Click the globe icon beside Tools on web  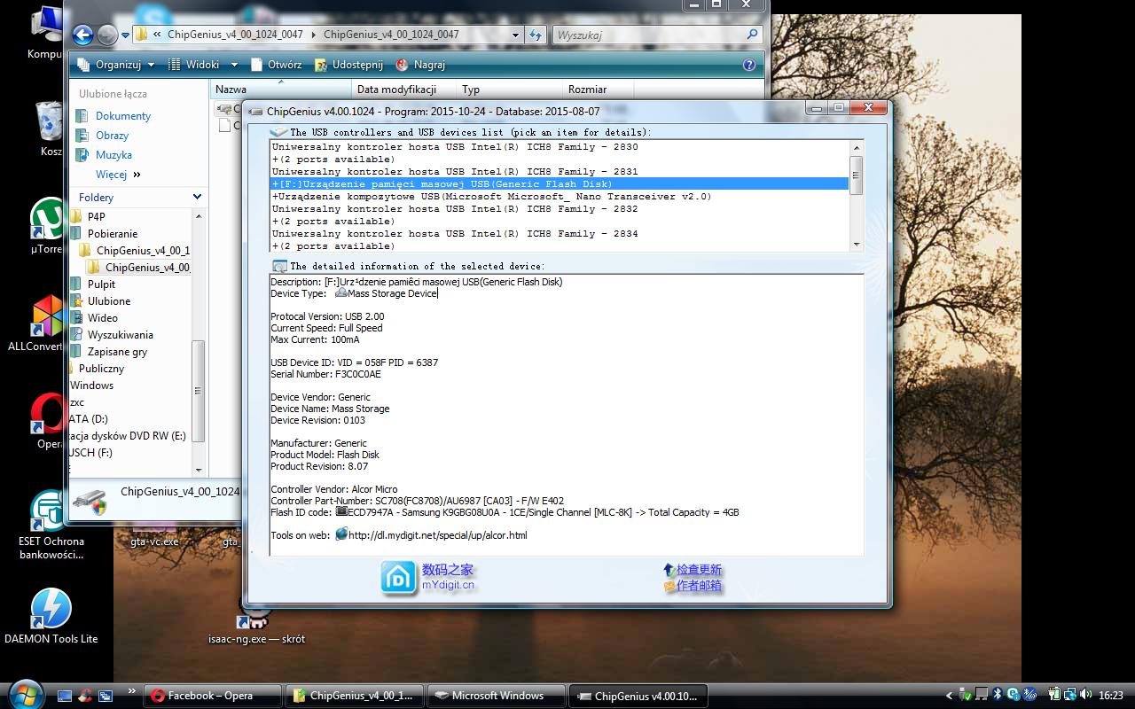[340, 534]
